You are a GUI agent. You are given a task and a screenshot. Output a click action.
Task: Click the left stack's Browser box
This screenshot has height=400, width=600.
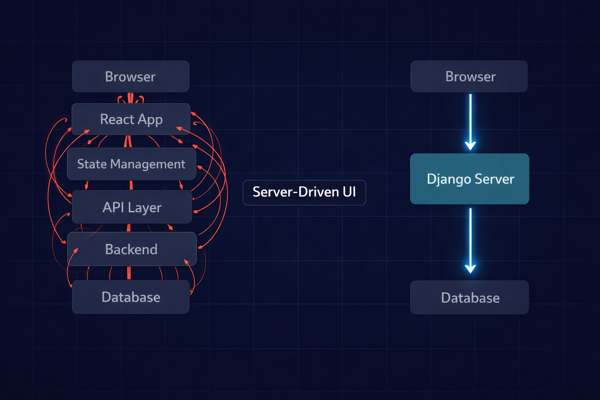coord(130,76)
